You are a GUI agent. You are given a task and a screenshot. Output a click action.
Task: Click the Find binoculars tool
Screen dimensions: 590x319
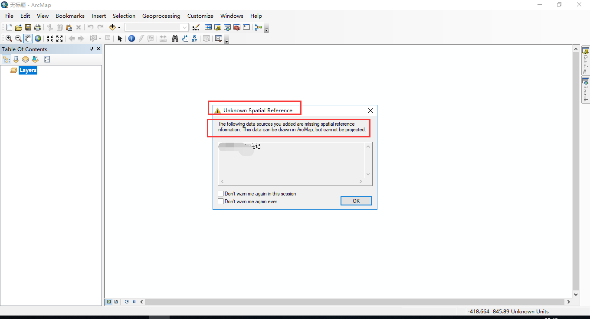coord(174,39)
